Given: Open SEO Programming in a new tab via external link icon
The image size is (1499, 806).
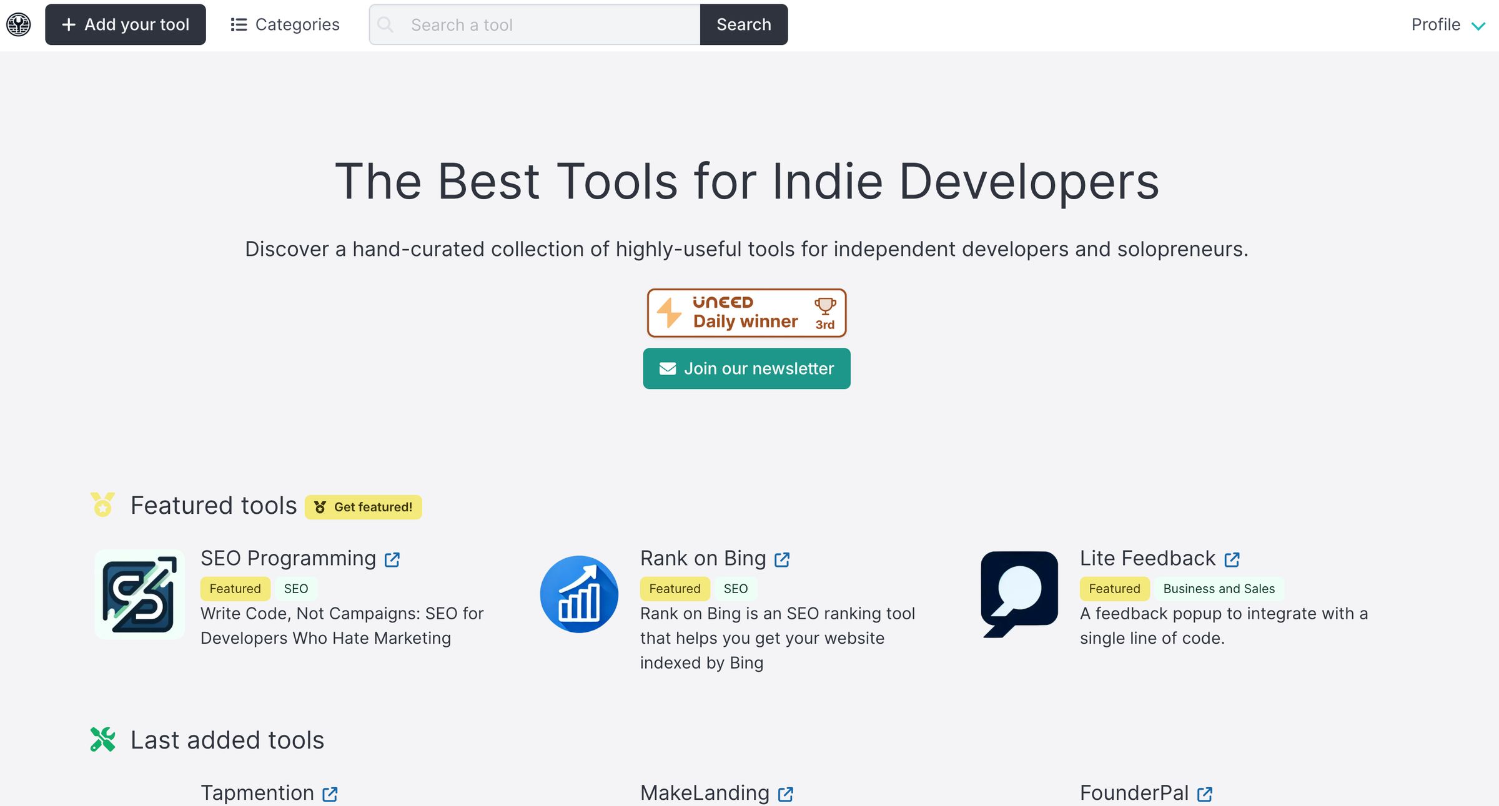Looking at the screenshot, I should click(392, 559).
